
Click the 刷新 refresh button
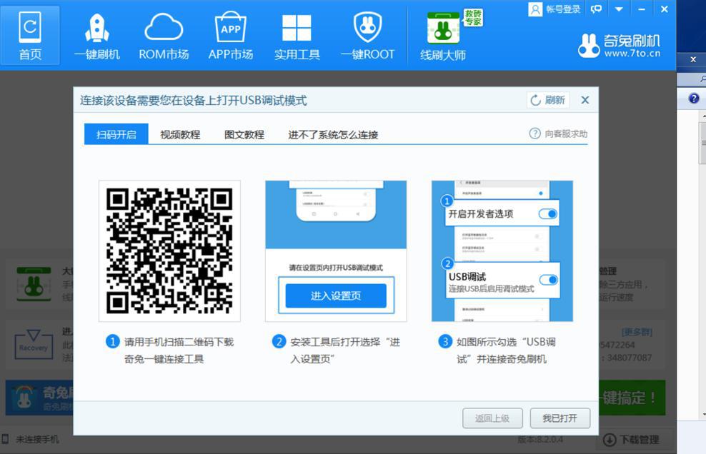click(x=548, y=100)
